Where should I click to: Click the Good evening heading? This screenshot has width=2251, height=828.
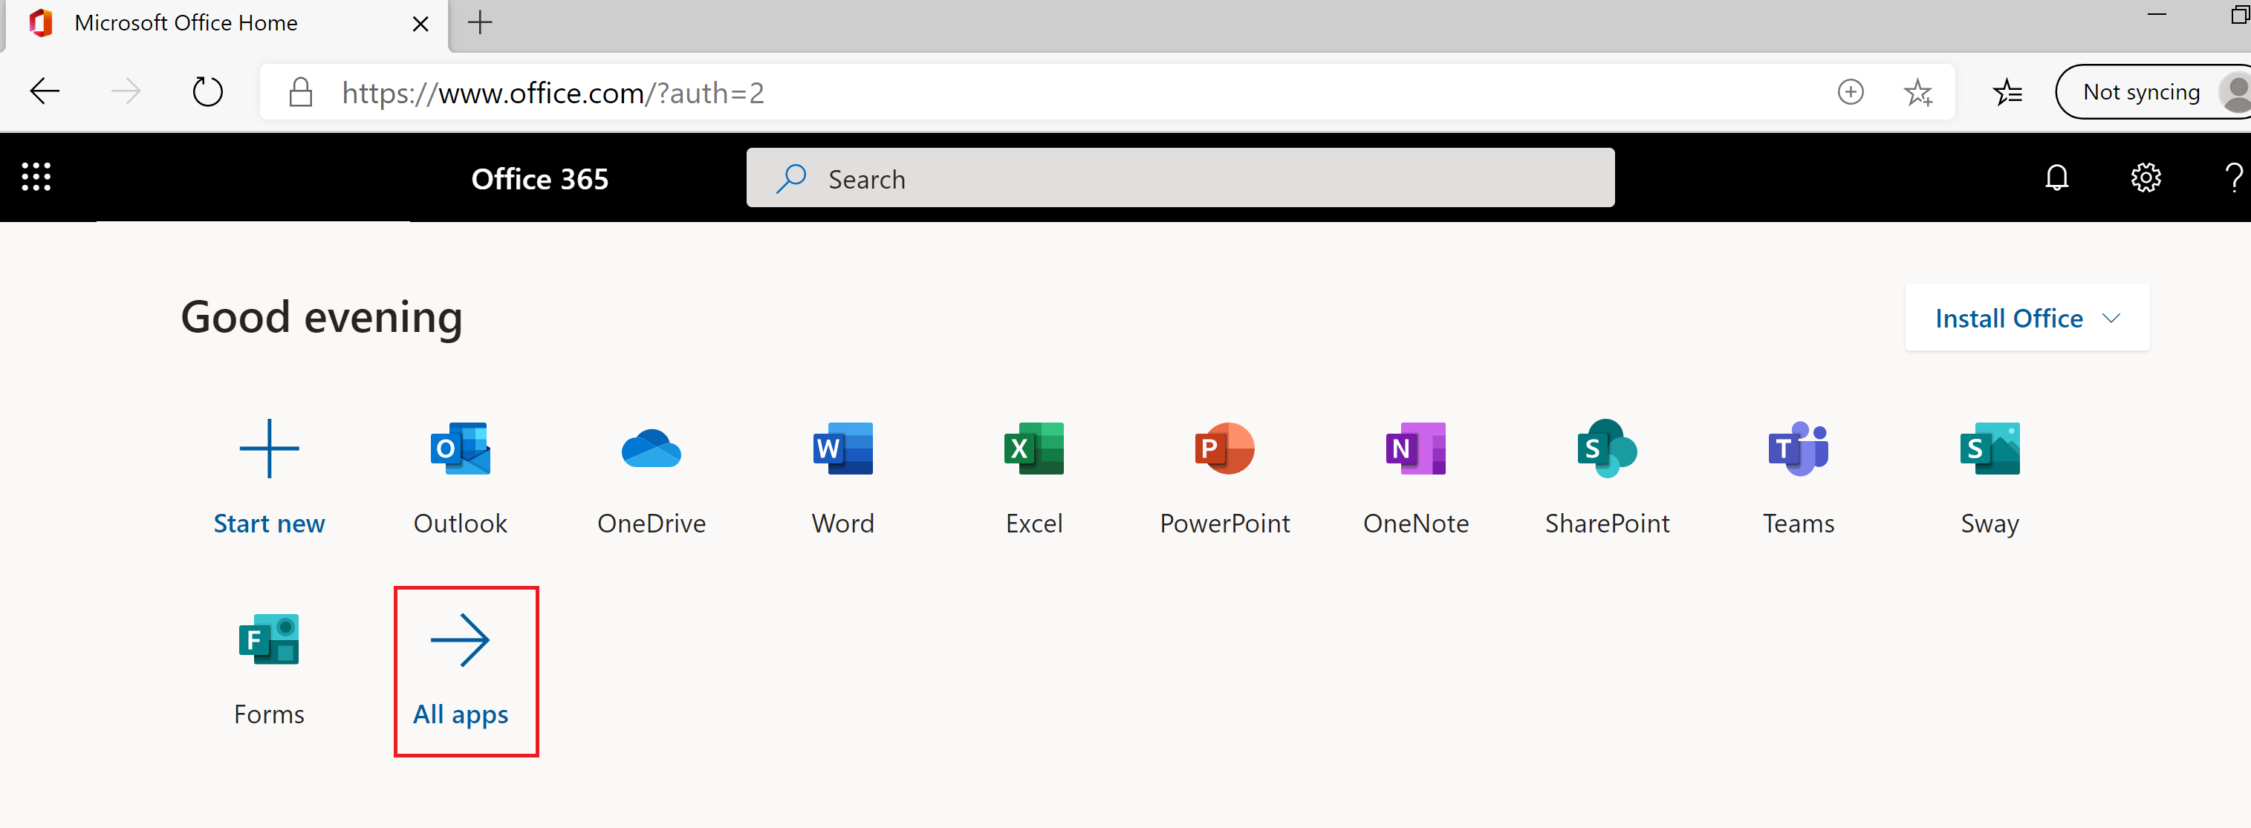(322, 317)
